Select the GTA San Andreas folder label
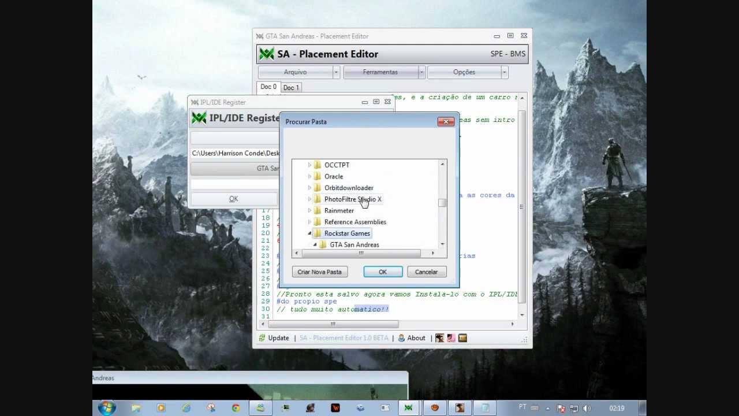Image resolution: width=739 pixels, height=416 pixels. (x=354, y=245)
